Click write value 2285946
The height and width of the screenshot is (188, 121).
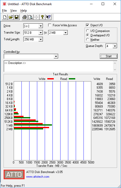coord(97,129)
